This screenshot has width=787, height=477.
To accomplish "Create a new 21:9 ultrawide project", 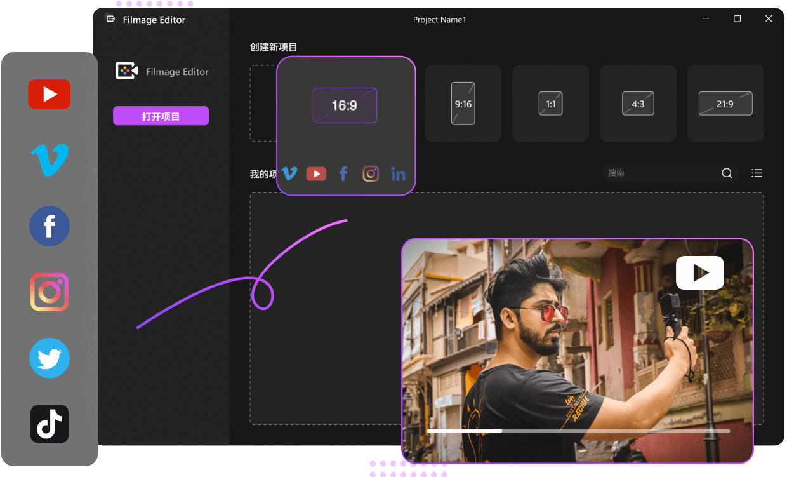I will [x=725, y=104].
